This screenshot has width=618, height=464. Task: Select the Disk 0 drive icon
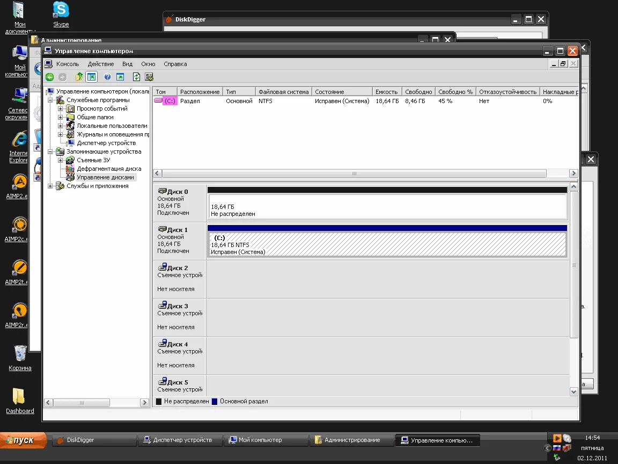(x=162, y=191)
